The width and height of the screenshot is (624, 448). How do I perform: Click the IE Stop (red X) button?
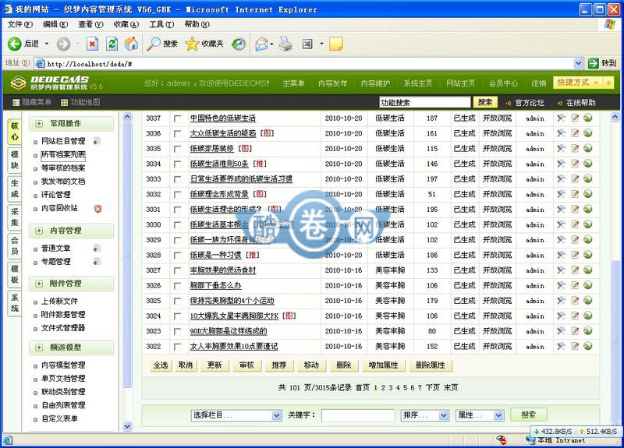92,44
